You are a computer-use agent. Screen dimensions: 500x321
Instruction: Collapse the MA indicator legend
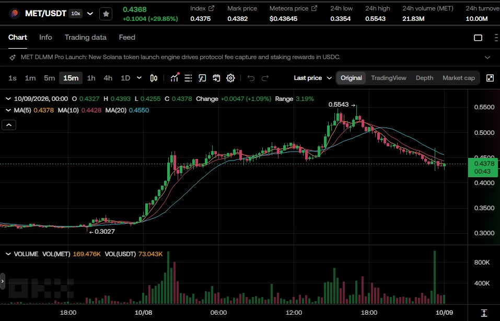pyautogui.click(x=8, y=110)
